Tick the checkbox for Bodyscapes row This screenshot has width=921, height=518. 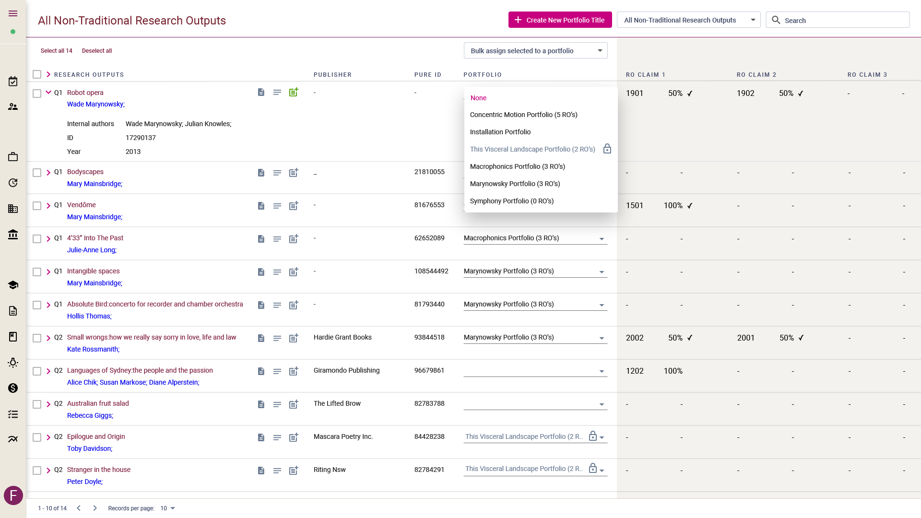click(x=37, y=173)
